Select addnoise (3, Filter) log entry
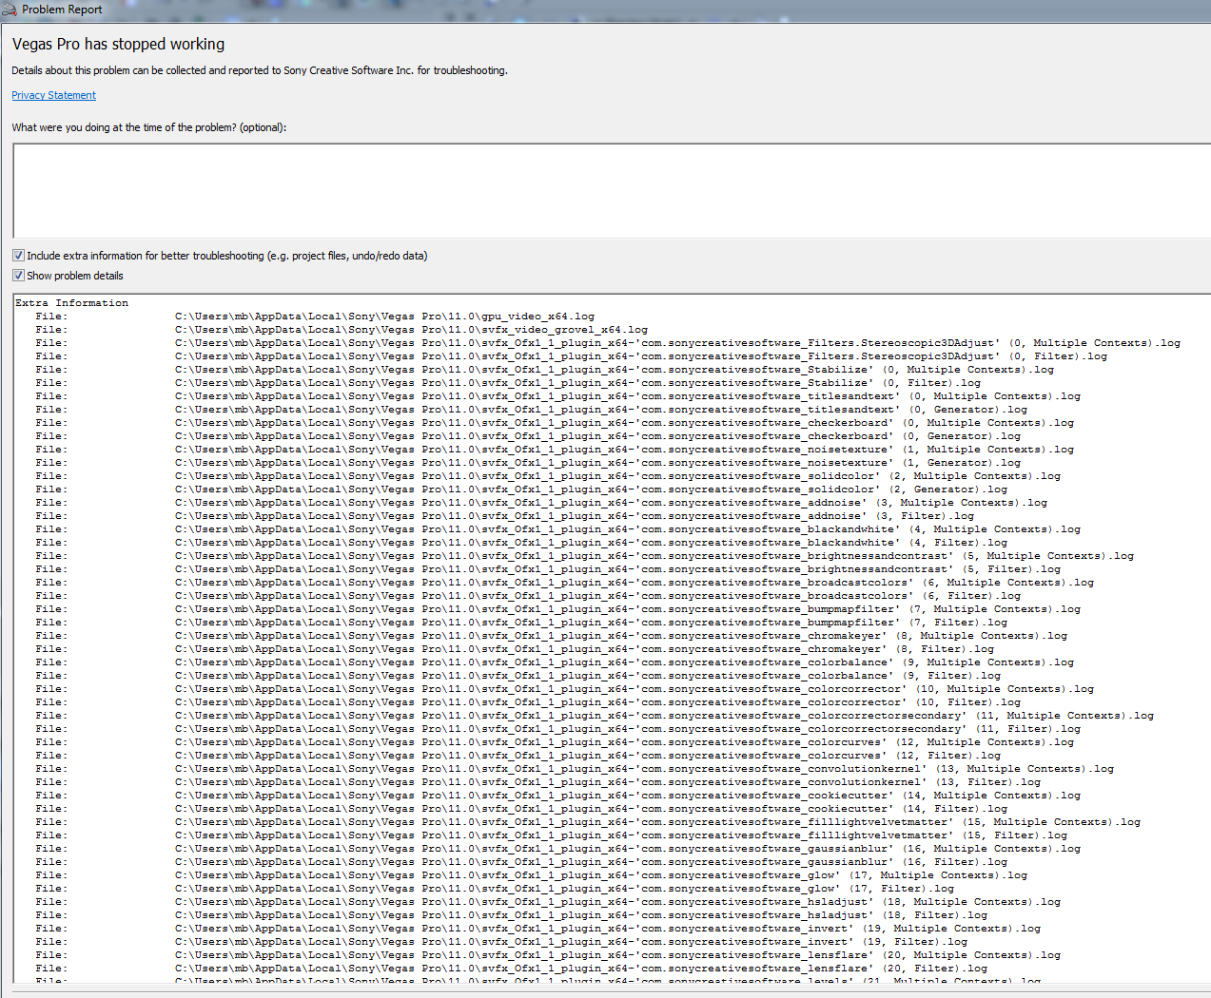Screen dimensions: 1211x998 [x=505, y=516]
